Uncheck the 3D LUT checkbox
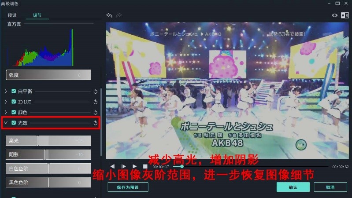Viewport: 352px width, 198px height. (x=14, y=102)
